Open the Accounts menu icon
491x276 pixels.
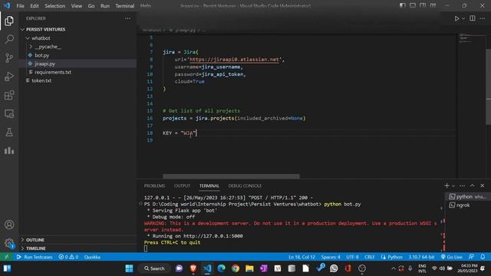[x=9, y=225]
